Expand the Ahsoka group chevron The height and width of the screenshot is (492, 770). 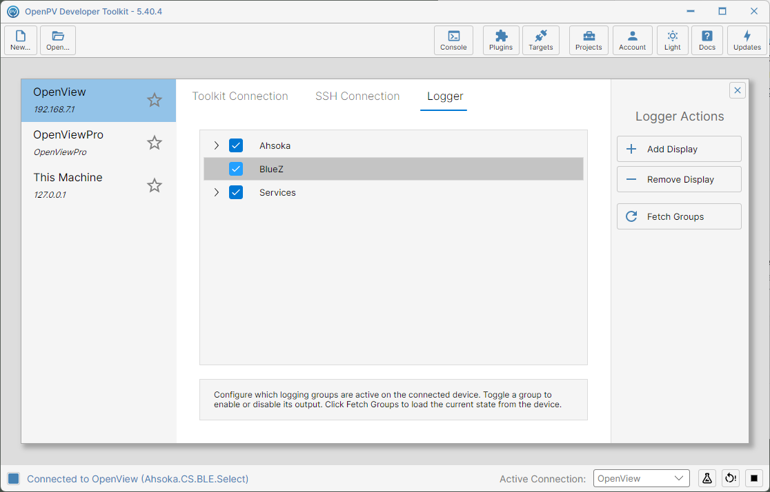pyautogui.click(x=217, y=145)
